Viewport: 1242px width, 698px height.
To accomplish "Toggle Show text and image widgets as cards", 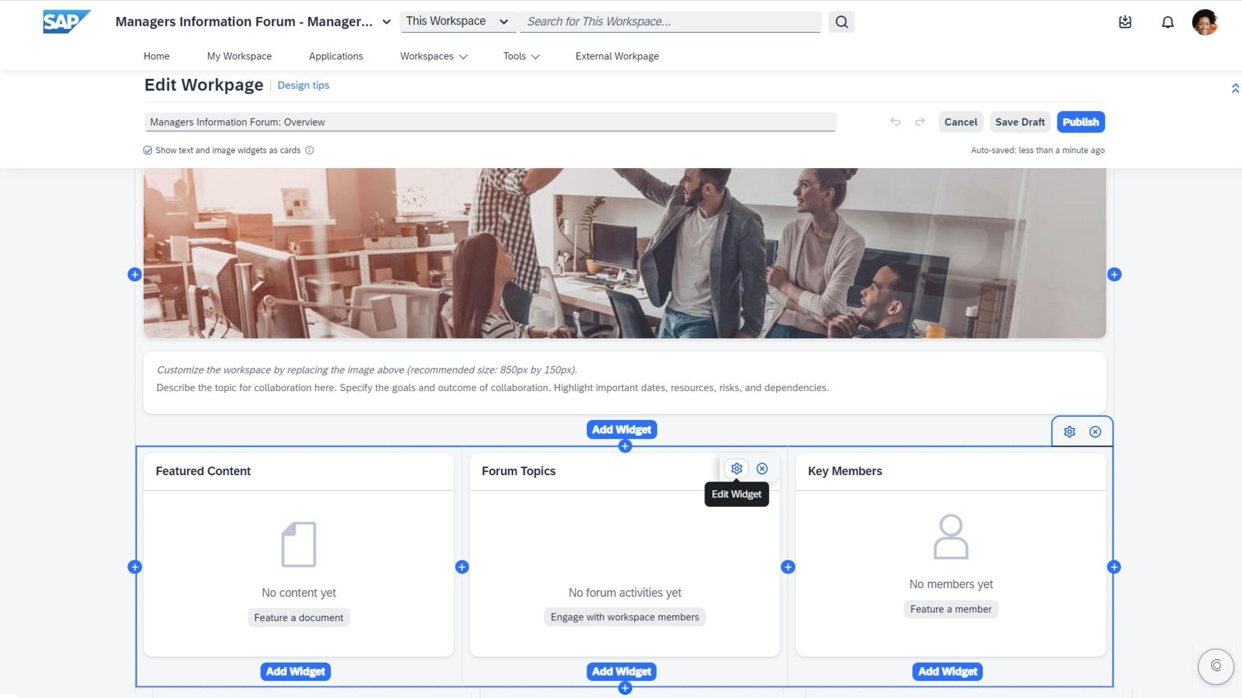I will click(147, 151).
